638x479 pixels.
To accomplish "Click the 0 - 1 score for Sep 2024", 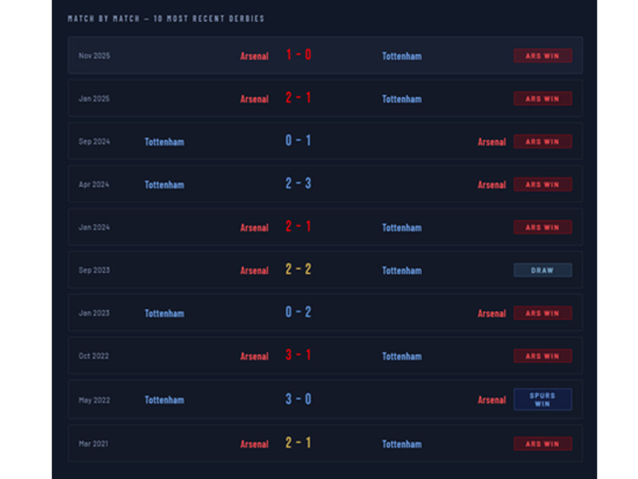I will [298, 141].
